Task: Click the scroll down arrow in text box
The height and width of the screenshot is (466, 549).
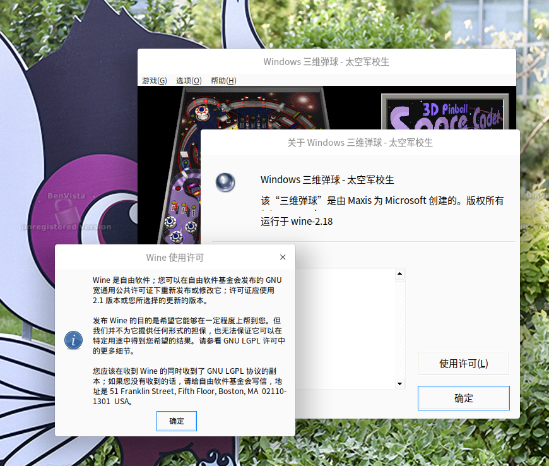Action: pyautogui.click(x=399, y=384)
